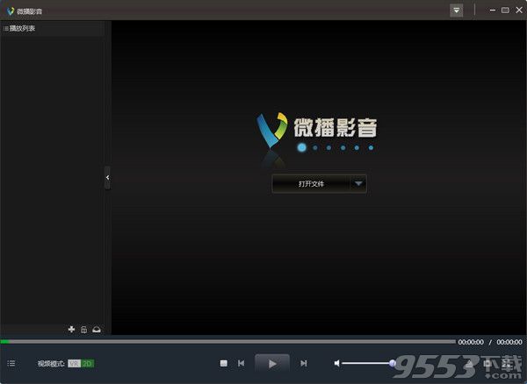
Task: Switch video mode to 2D
Action: click(x=87, y=364)
